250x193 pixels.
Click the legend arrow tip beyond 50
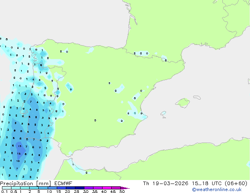[x=126, y=188]
